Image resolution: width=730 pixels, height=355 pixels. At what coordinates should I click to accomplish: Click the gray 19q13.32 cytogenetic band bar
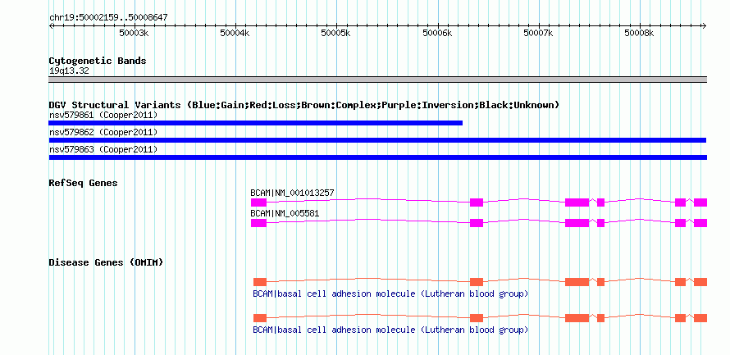[x=377, y=80]
